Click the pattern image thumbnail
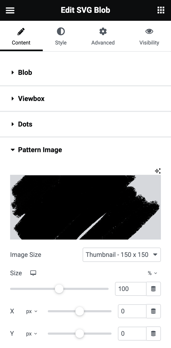171x348 pixels. coord(85,207)
